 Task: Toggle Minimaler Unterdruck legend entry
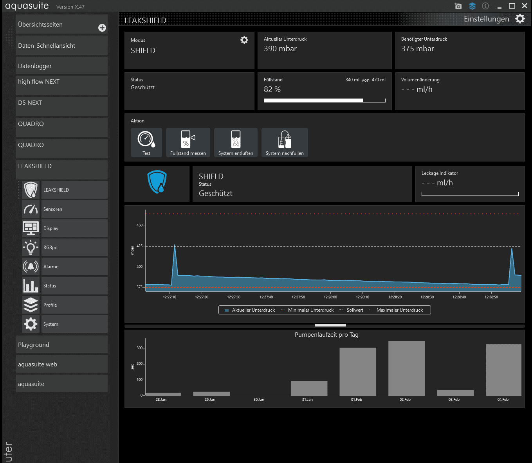tap(307, 310)
